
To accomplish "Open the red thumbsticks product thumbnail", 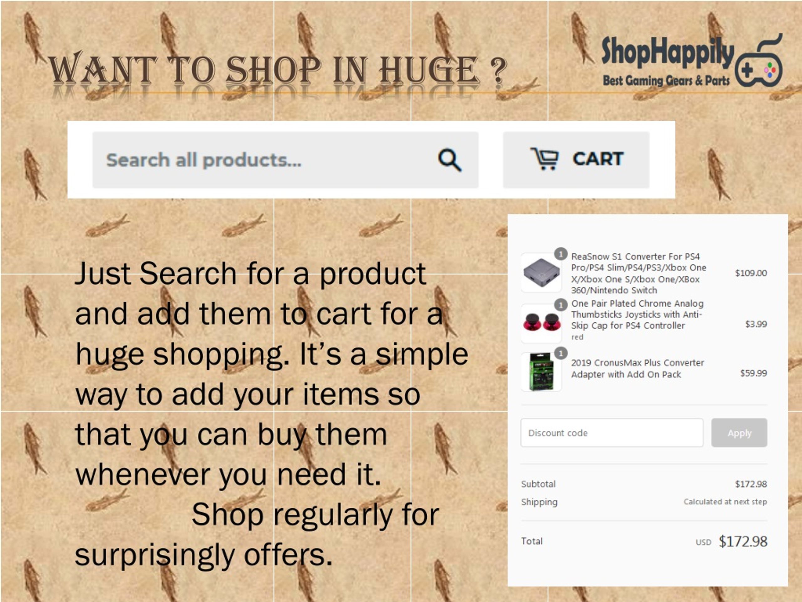I will (x=541, y=323).
